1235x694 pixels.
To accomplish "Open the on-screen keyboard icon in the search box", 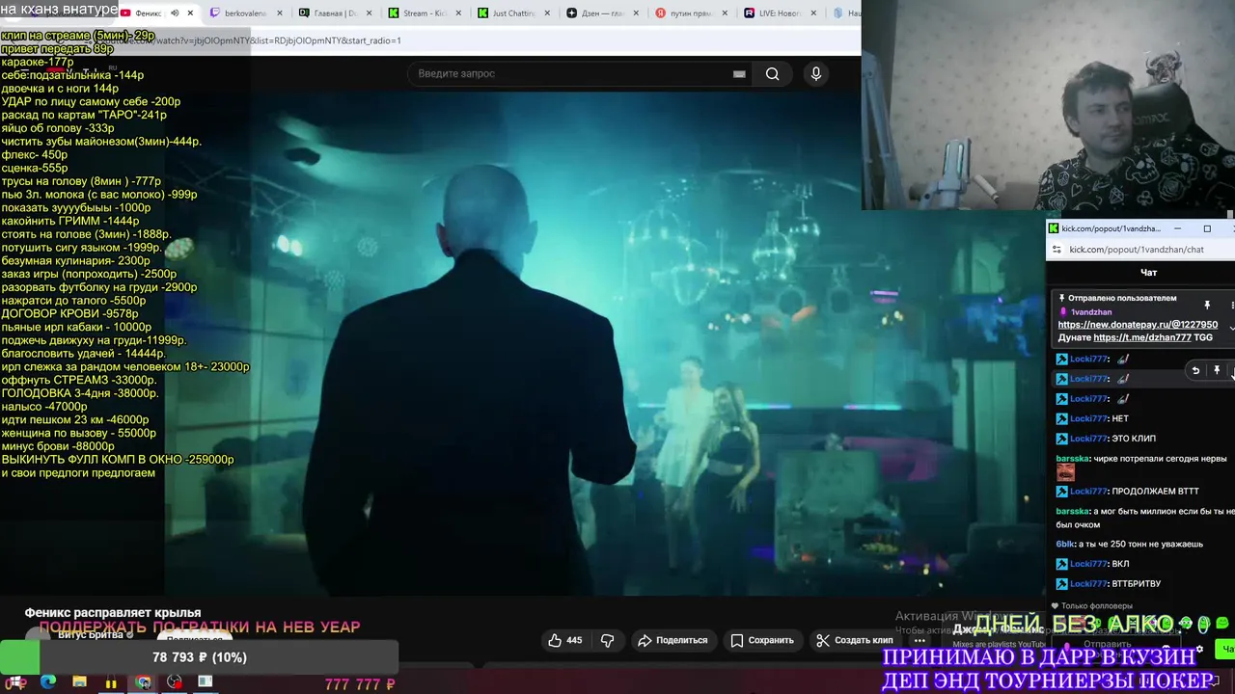I will coord(739,74).
